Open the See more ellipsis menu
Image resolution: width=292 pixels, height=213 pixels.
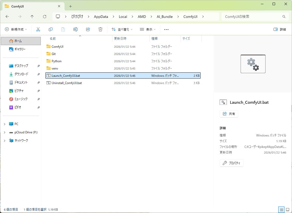(x=166, y=29)
